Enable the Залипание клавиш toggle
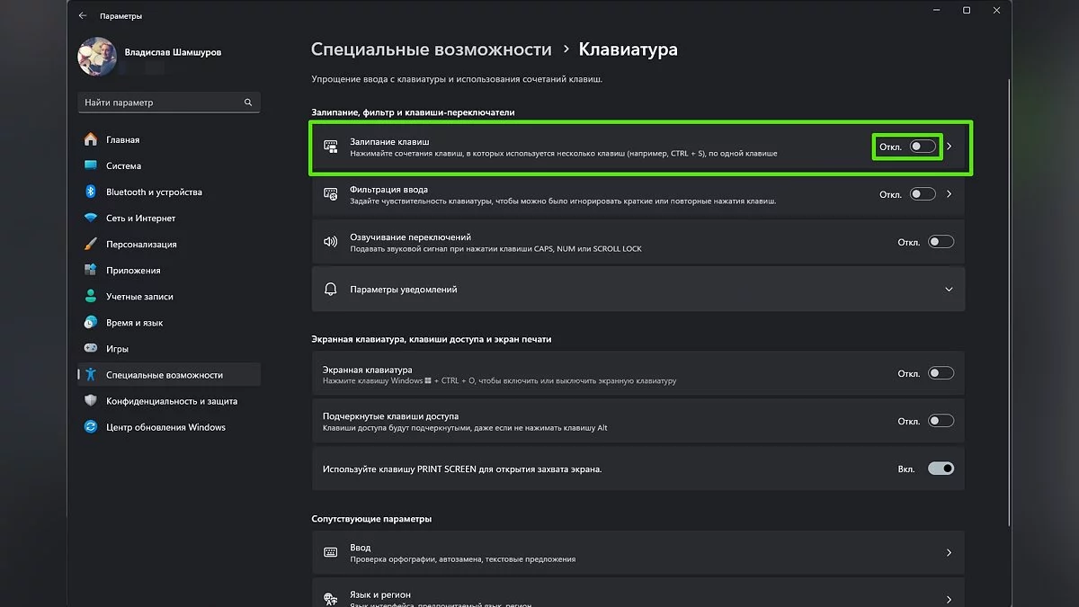 (923, 147)
